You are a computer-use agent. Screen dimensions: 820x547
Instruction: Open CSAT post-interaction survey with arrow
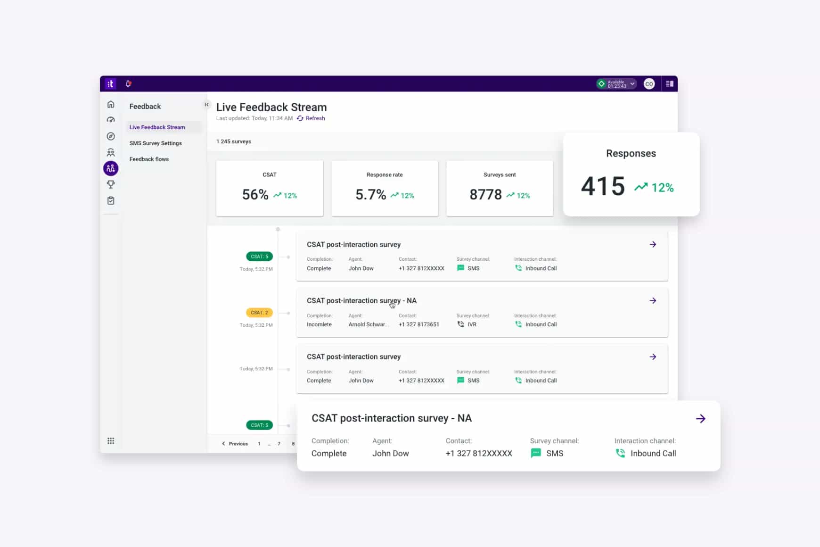(653, 244)
